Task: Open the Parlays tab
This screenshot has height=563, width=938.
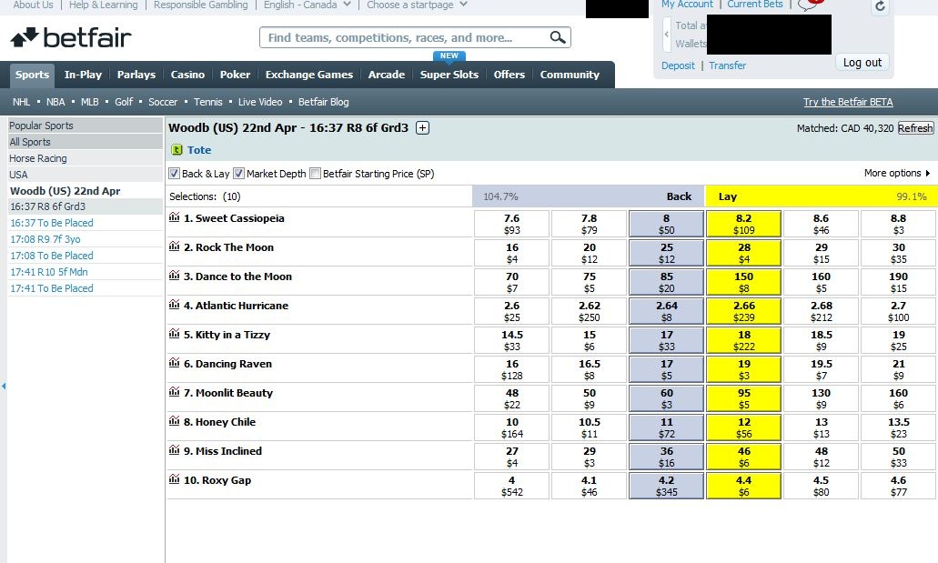Action: 136,75
